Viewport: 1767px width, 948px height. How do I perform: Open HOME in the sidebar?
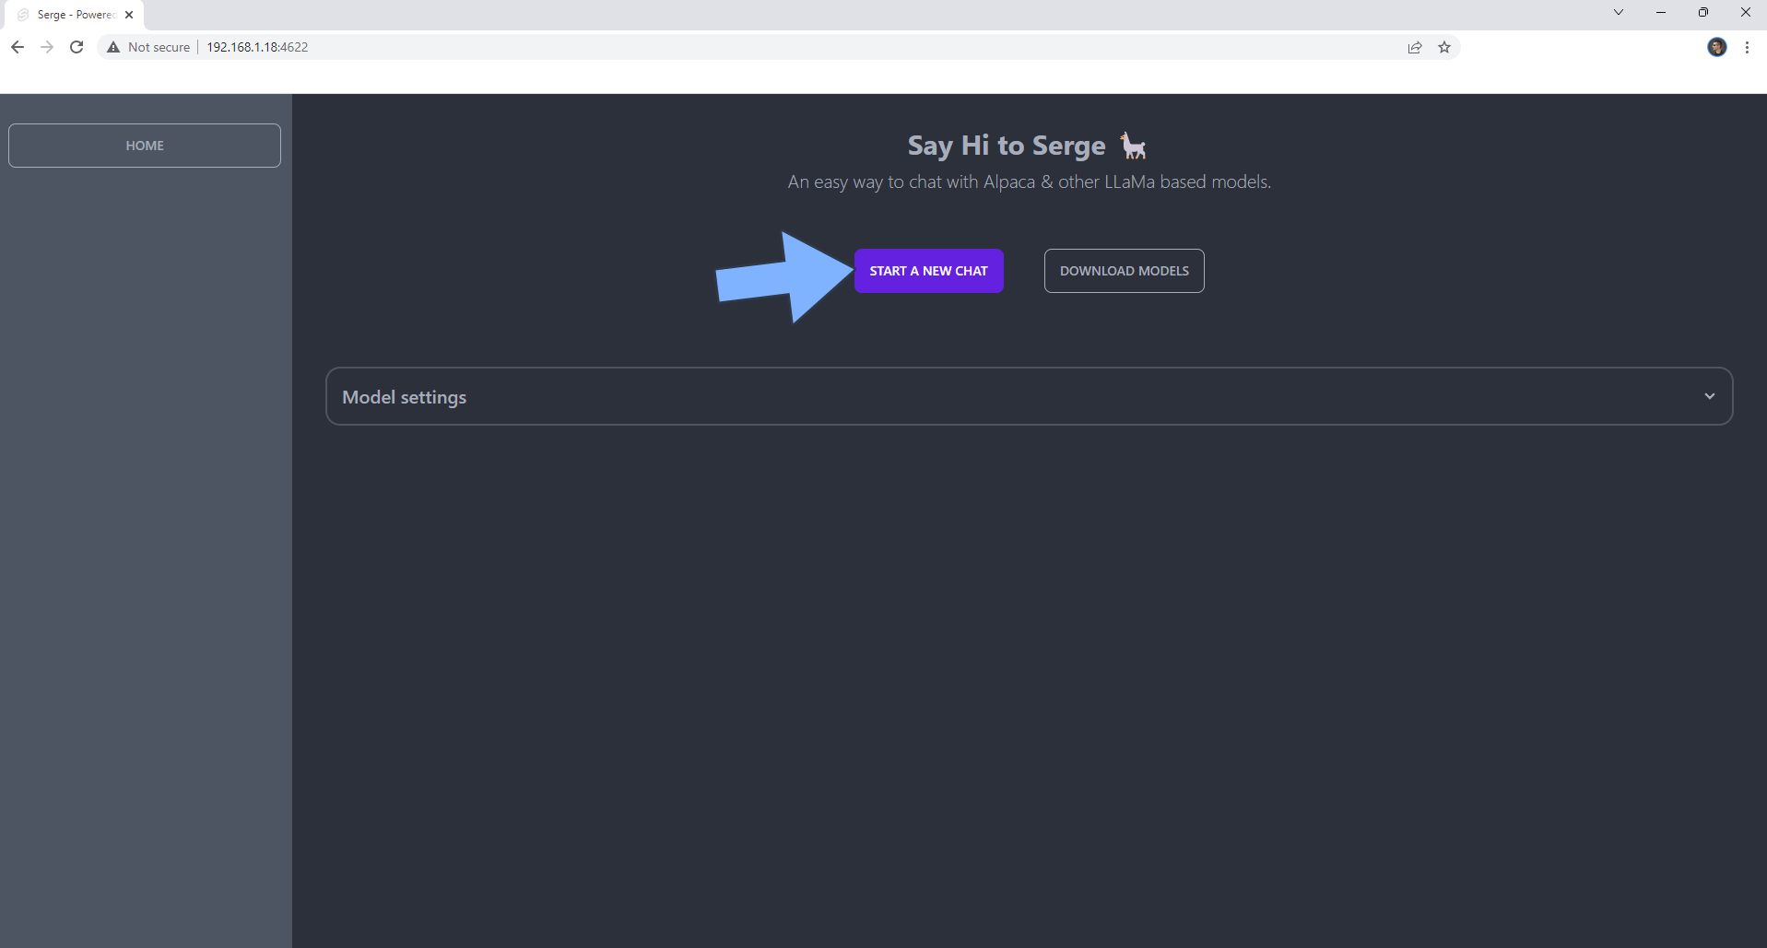pos(145,146)
